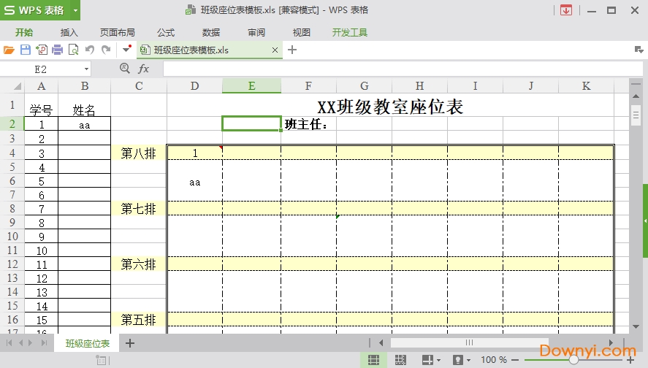This screenshot has height=368, width=648.
Task: Click the 100 % zoom level label
Action: coord(493,360)
